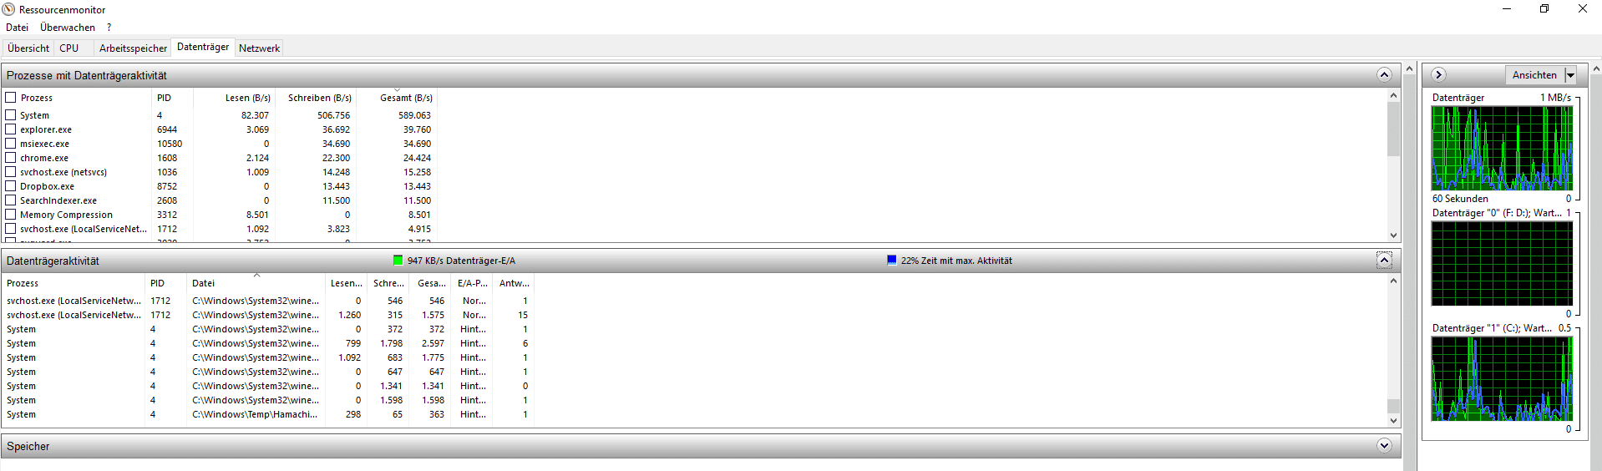
Task: Expand the Speicher section
Action: [x=1384, y=446]
